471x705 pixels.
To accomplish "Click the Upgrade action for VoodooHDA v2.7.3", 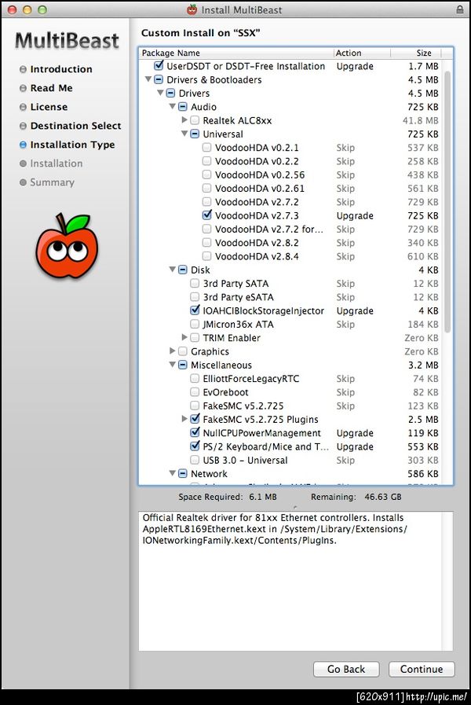I will point(355,215).
